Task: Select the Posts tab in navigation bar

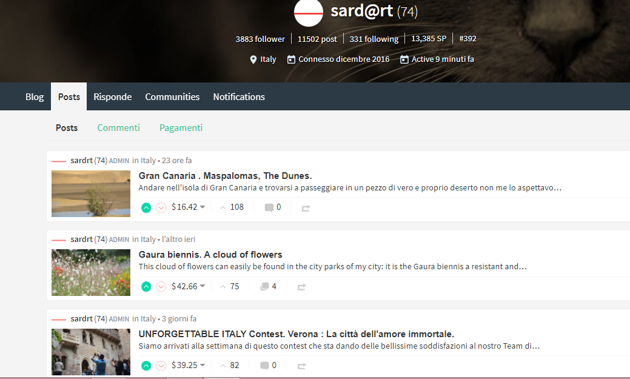Action: (x=69, y=97)
